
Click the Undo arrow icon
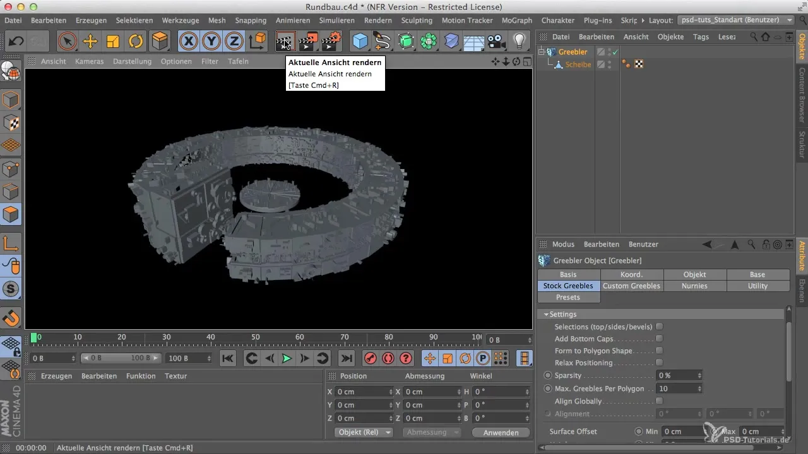(16, 42)
